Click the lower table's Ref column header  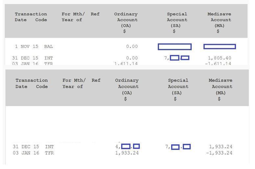(x=96, y=80)
